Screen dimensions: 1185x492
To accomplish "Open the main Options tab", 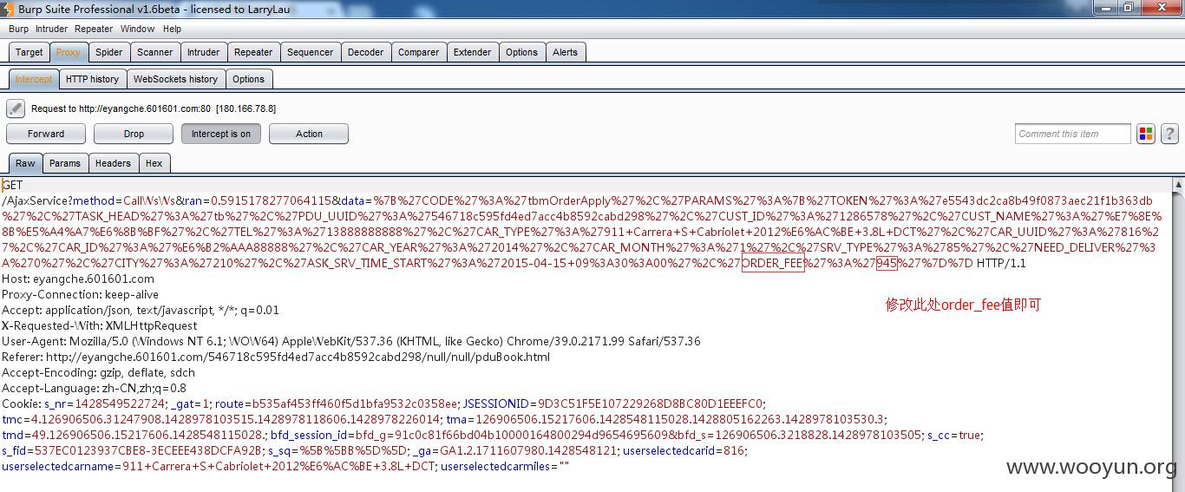I will coord(522,52).
